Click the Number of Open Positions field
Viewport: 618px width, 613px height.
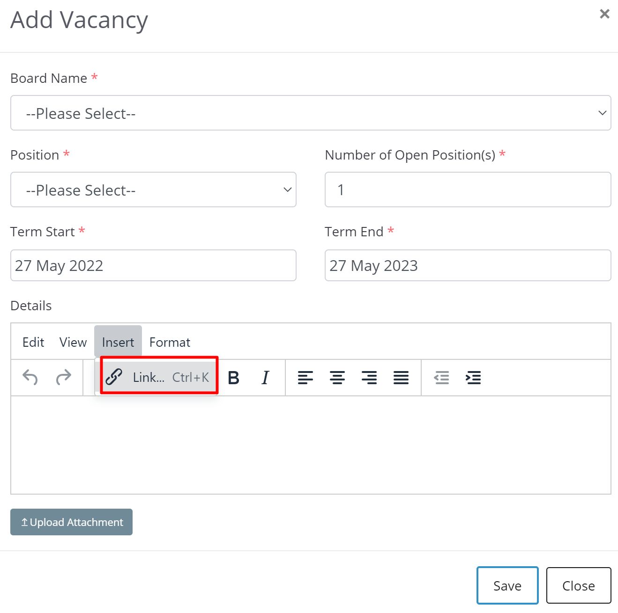[468, 190]
